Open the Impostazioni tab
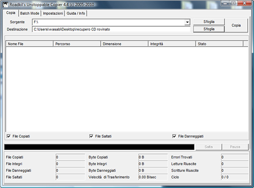254x188 pixels. [53, 13]
